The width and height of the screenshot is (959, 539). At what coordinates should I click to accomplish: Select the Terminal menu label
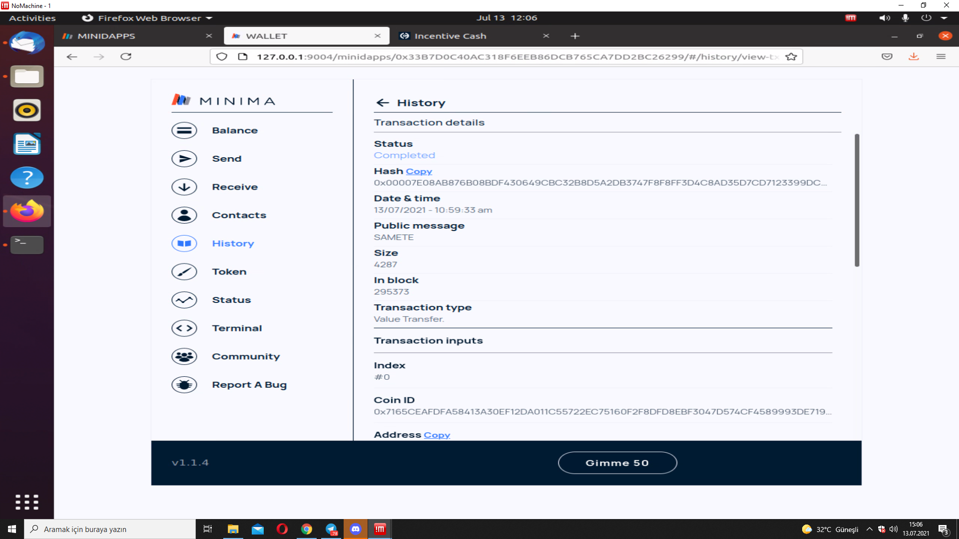(237, 328)
